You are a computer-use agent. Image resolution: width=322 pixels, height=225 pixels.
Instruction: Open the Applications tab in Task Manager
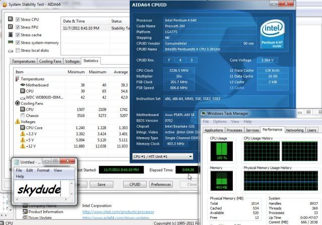coord(214,130)
